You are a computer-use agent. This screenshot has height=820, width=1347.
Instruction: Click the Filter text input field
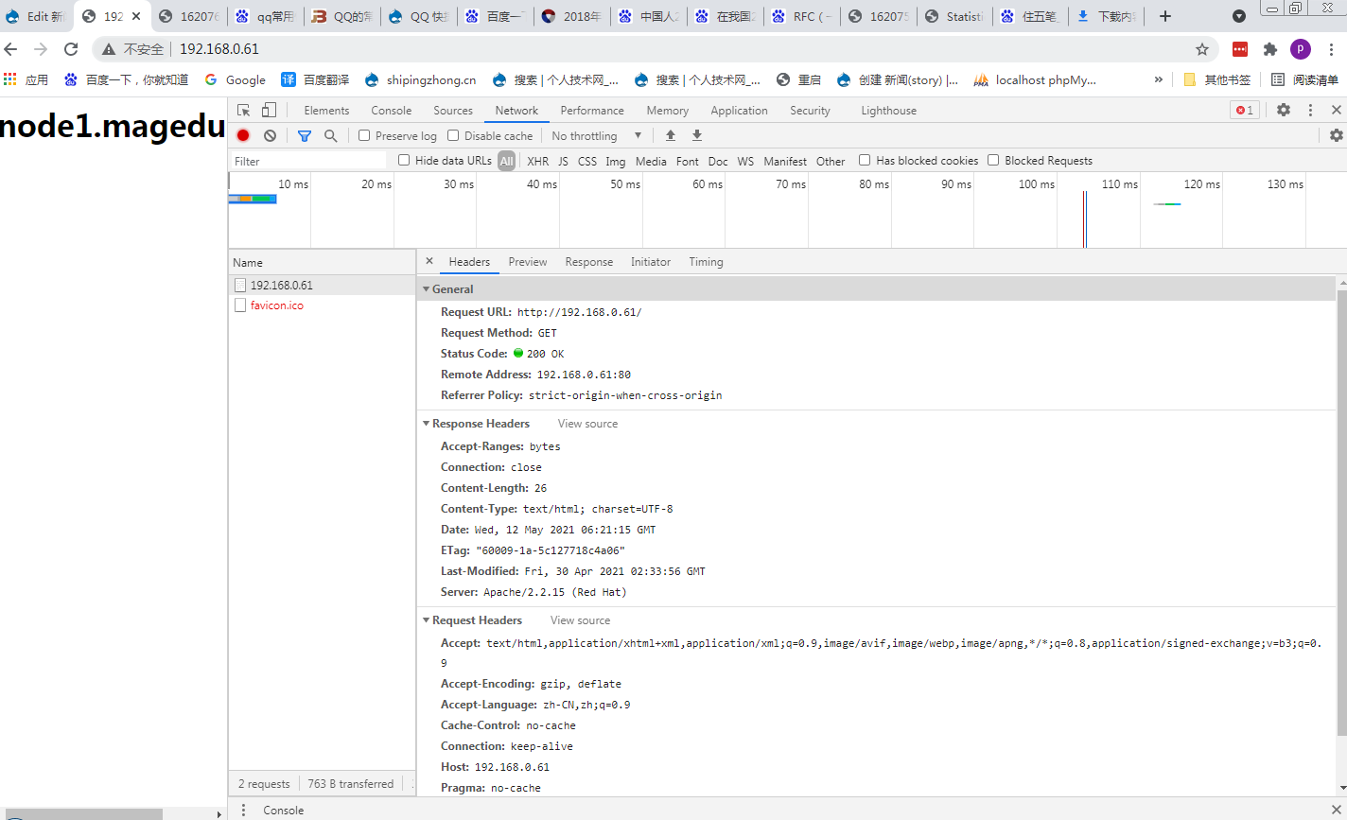(308, 162)
